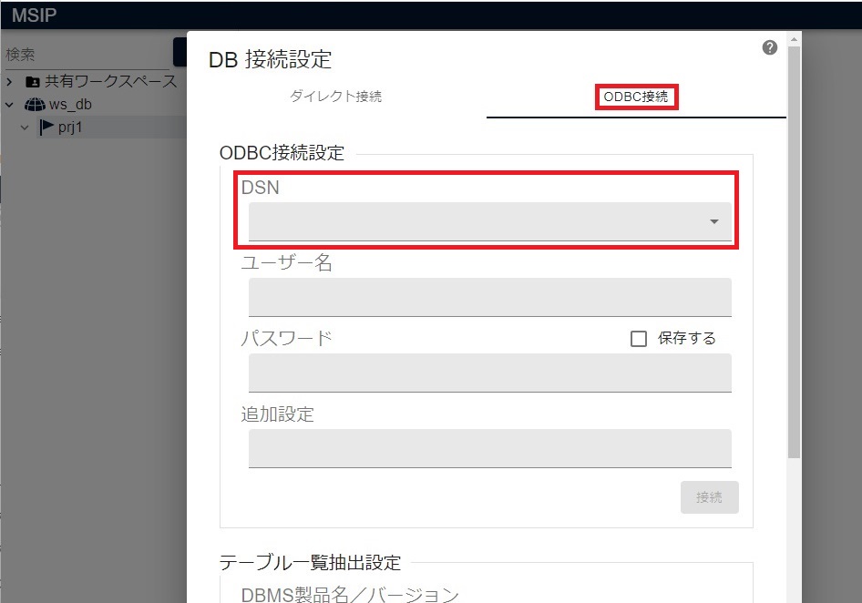Open the DSN dropdown list
This screenshot has width=862, height=603.
pos(490,221)
